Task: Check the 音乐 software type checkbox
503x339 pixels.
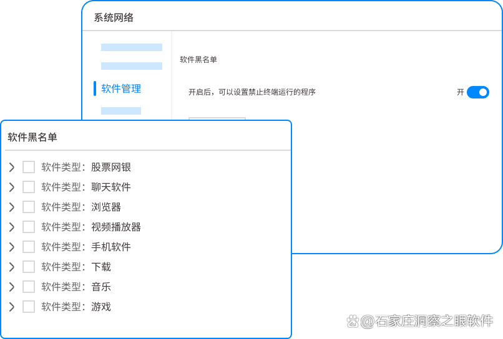Action: pos(29,287)
